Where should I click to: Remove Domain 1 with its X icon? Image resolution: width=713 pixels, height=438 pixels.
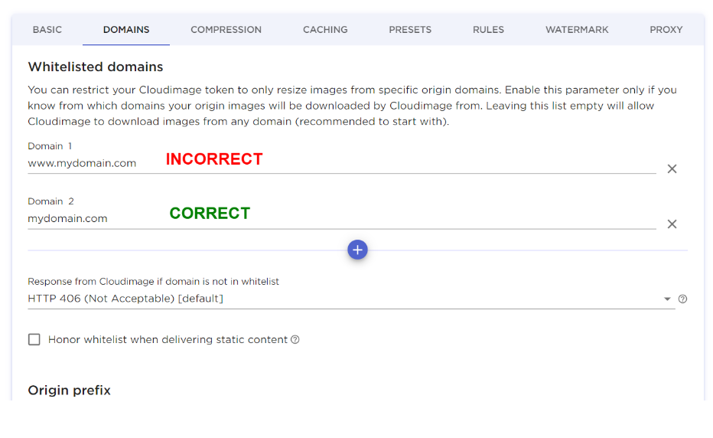[672, 168]
